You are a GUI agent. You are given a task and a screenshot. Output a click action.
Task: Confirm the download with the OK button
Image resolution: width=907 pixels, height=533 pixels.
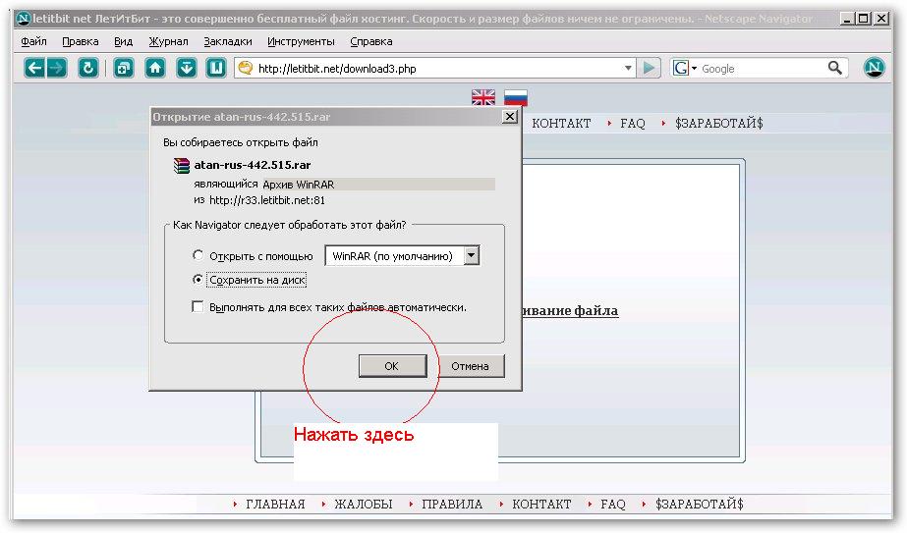[x=392, y=366]
